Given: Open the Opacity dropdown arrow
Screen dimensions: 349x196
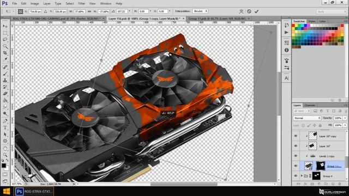Looking at the screenshot, I should [345, 118].
